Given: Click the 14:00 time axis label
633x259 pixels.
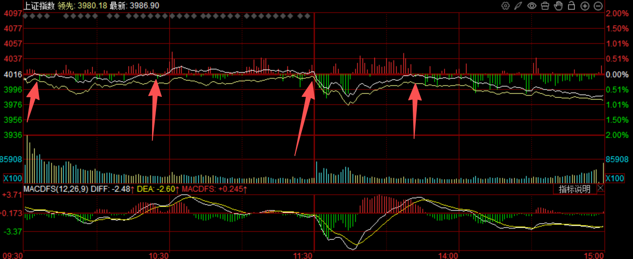Looking at the screenshot, I should tap(448, 255).
